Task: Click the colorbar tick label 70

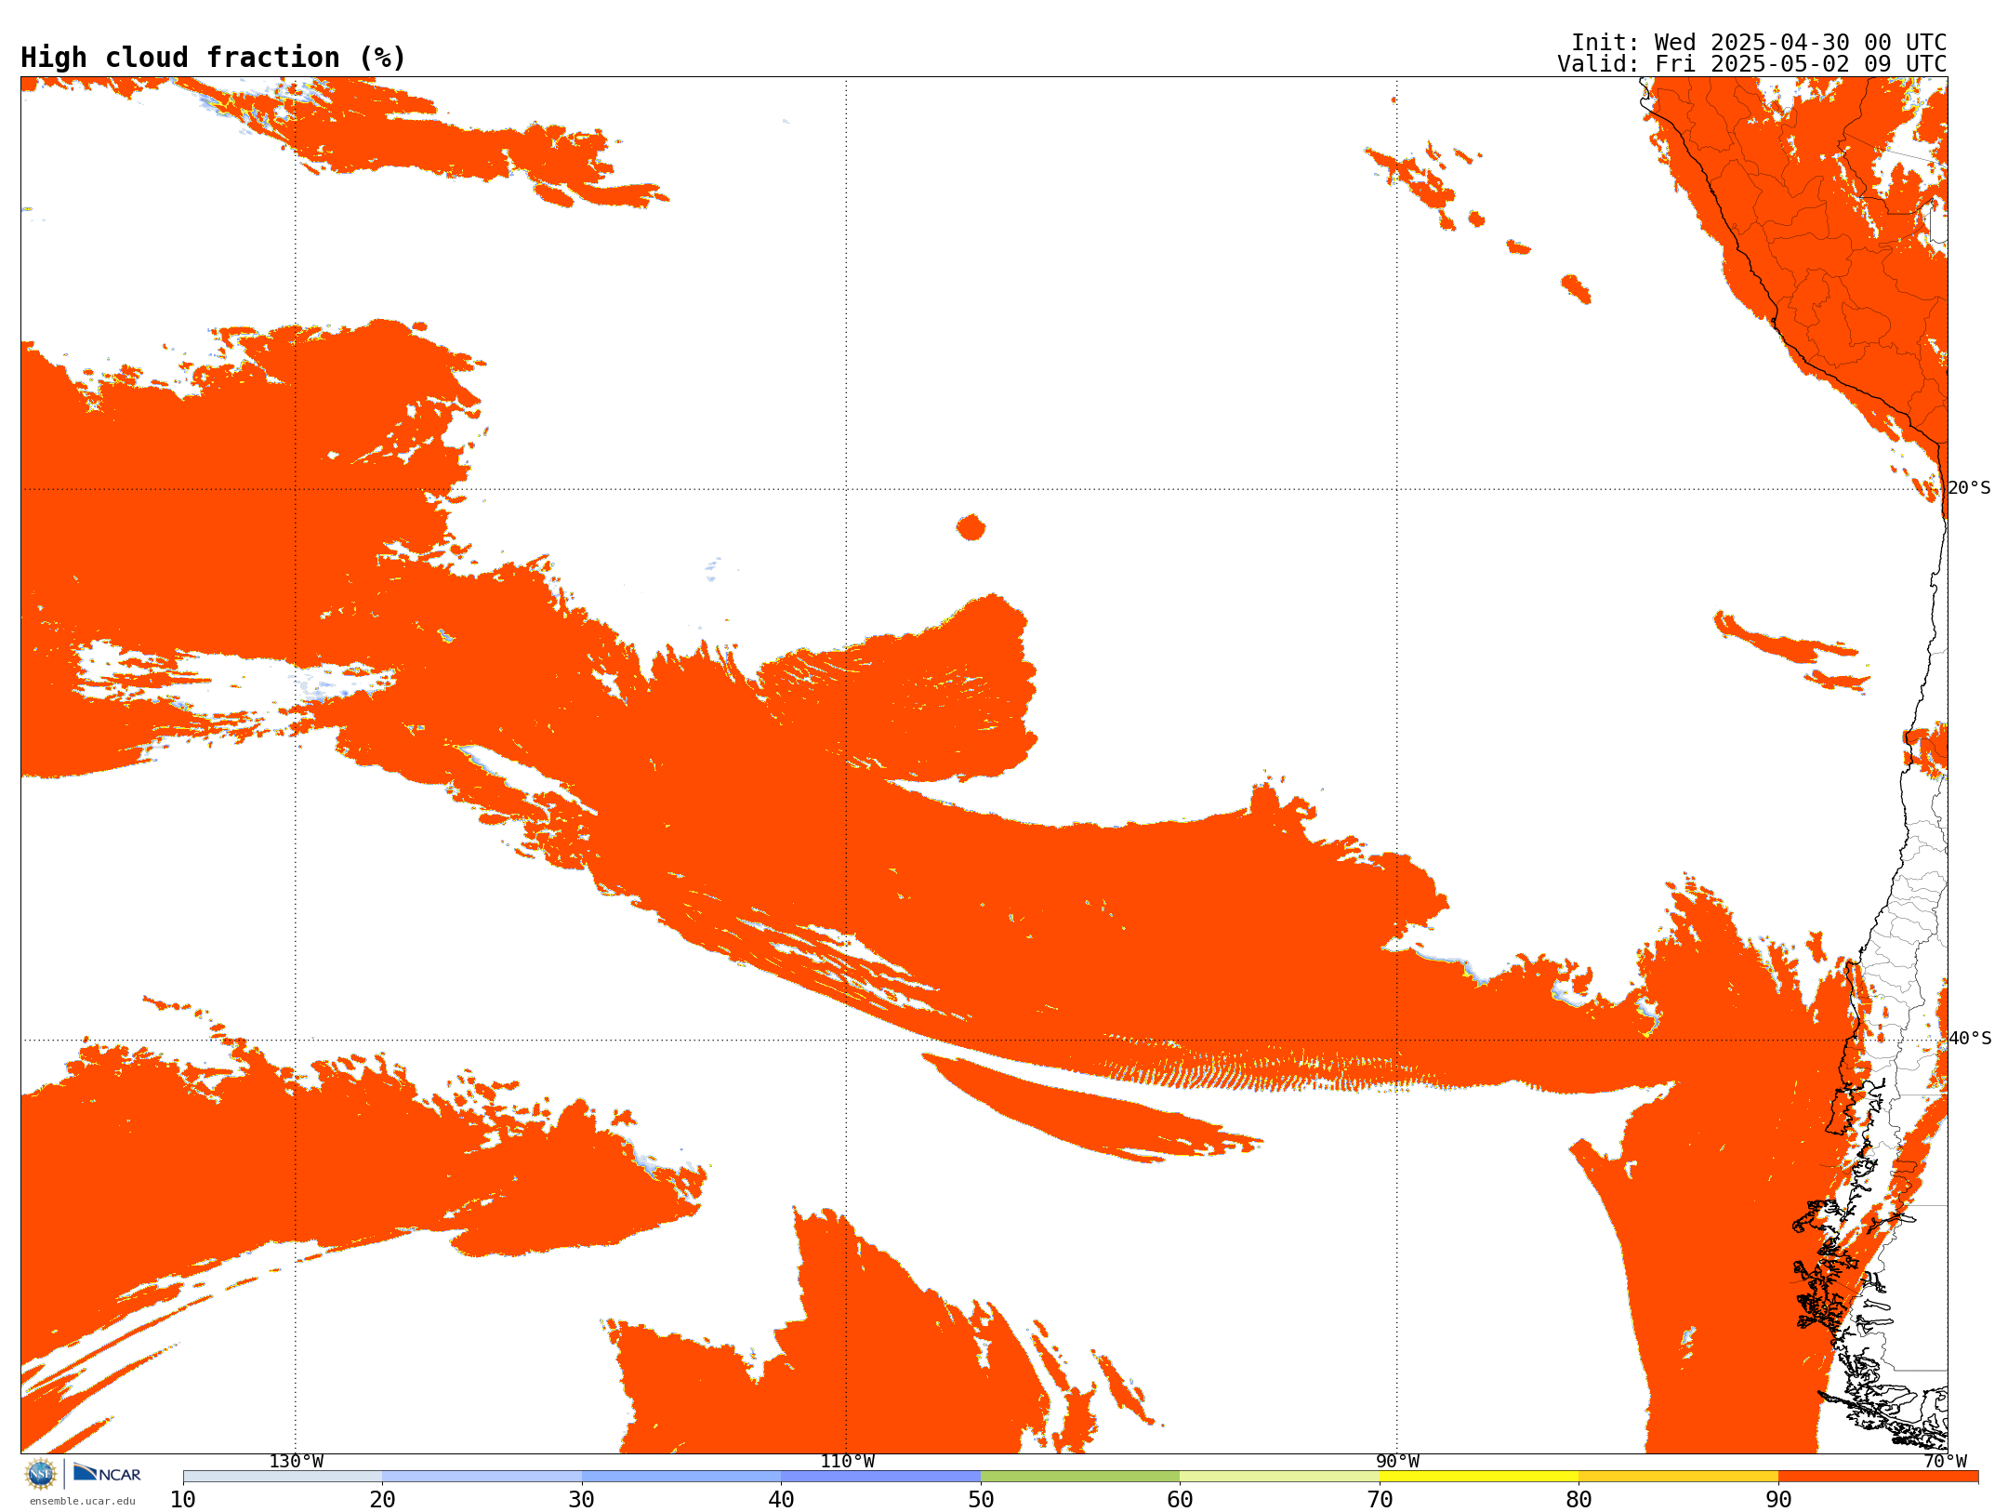Action: pyautogui.click(x=1380, y=1499)
